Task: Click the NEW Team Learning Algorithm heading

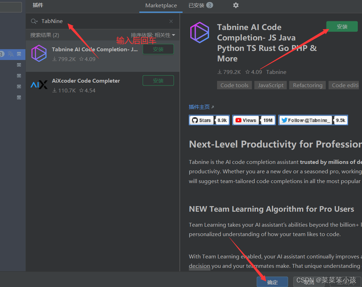Action: point(271,209)
